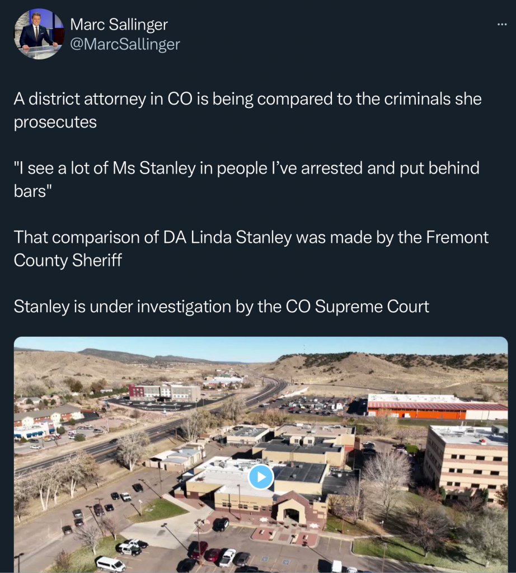Click the display name Marc Sallinger
The width and height of the screenshot is (516, 573).
point(119,25)
